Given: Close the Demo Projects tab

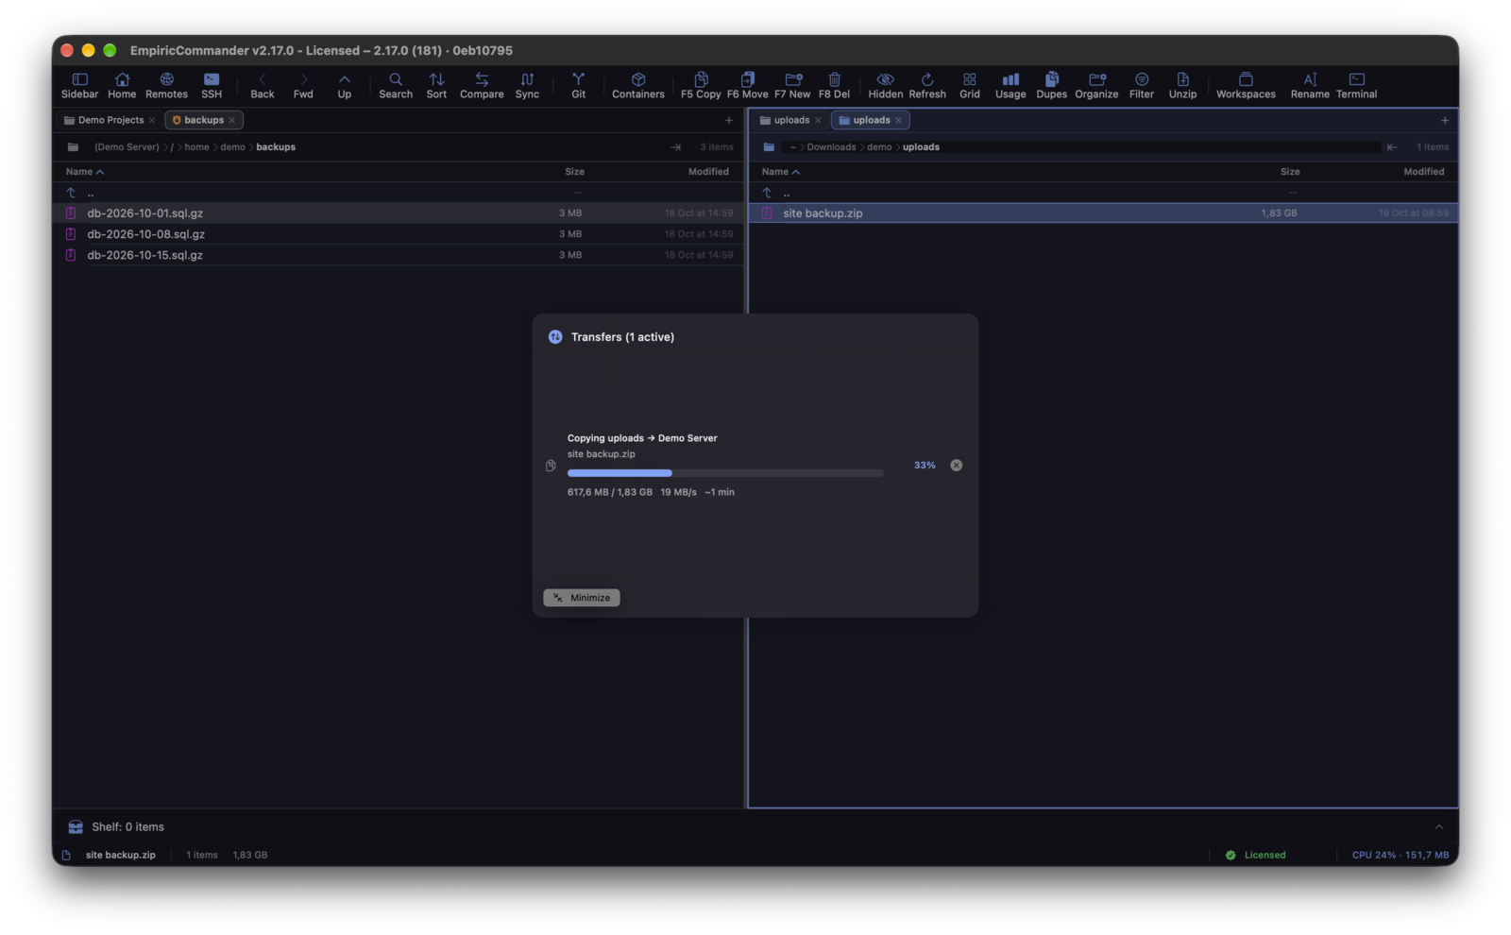Looking at the screenshot, I should point(152,120).
